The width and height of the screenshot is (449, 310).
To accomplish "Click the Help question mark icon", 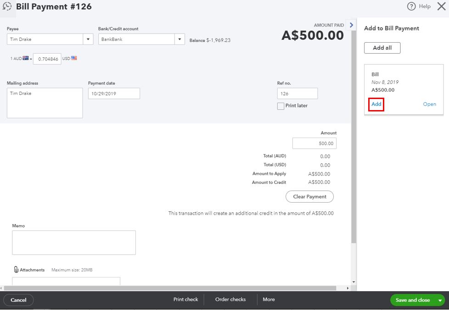I will pyautogui.click(x=411, y=6).
